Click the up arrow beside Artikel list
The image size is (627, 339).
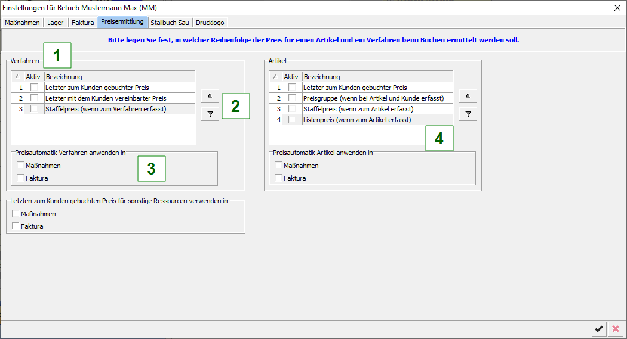pyautogui.click(x=468, y=96)
